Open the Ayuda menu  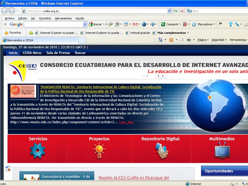coord(80,18)
